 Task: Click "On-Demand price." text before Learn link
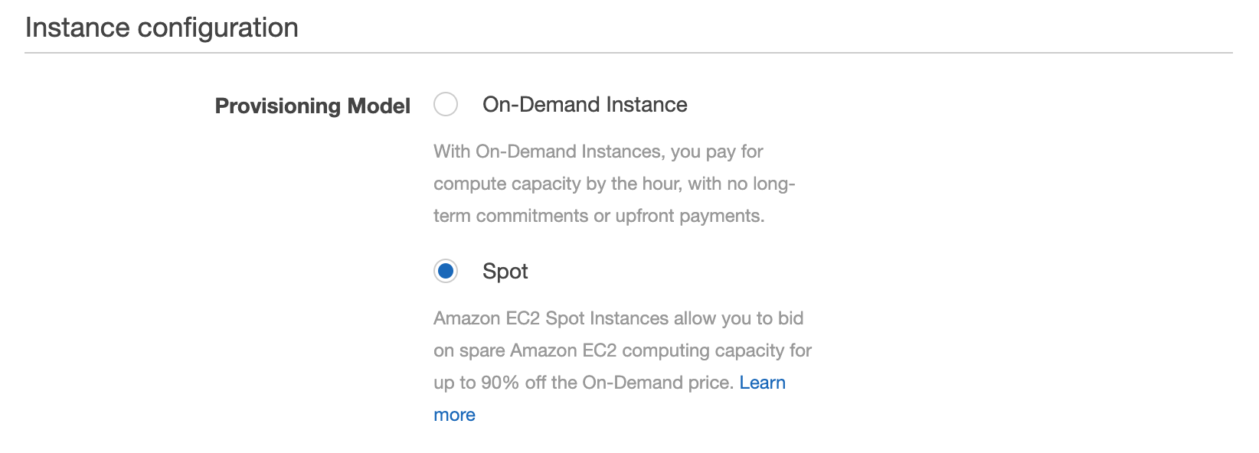(658, 383)
